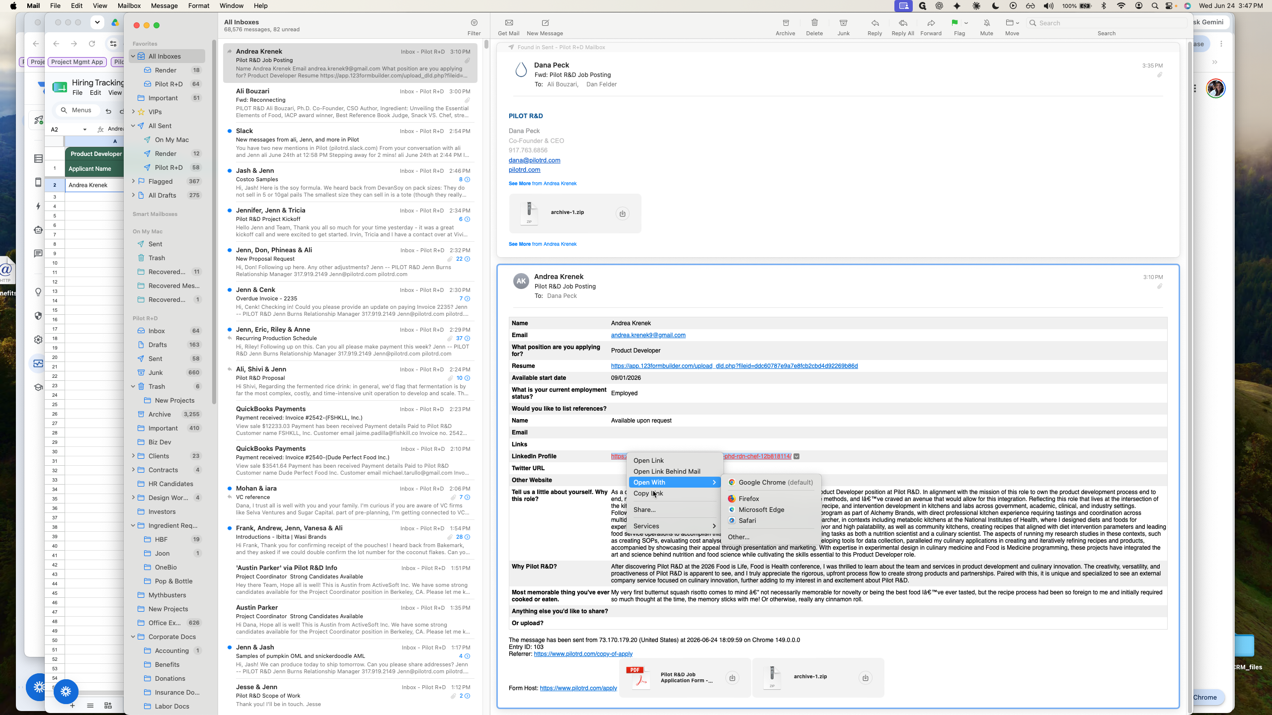The width and height of the screenshot is (1272, 715).
Task: Open HR Candidates mailbox folder
Action: pyautogui.click(x=170, y=484)
